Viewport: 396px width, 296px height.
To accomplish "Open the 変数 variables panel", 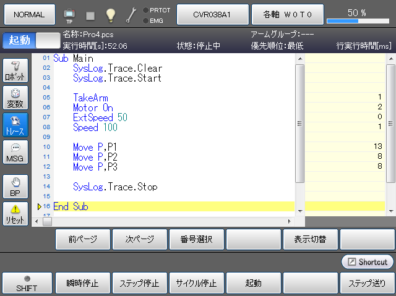I will (x=15, y=98).
